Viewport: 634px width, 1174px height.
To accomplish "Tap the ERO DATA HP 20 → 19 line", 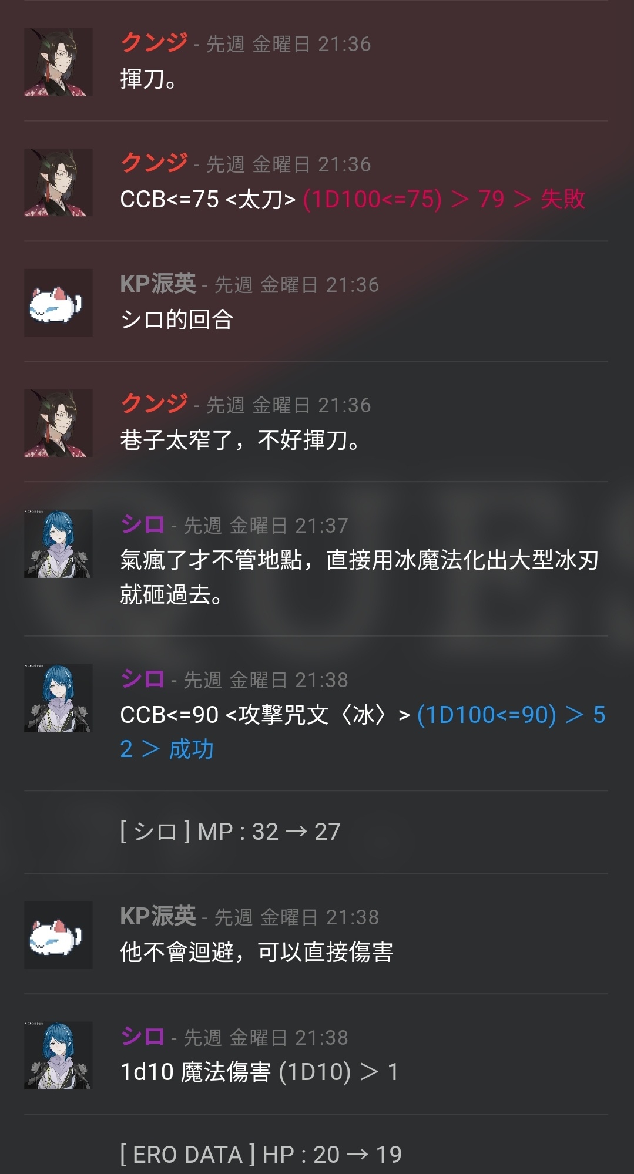I will pyautogui.click(x=261, y=1155).
